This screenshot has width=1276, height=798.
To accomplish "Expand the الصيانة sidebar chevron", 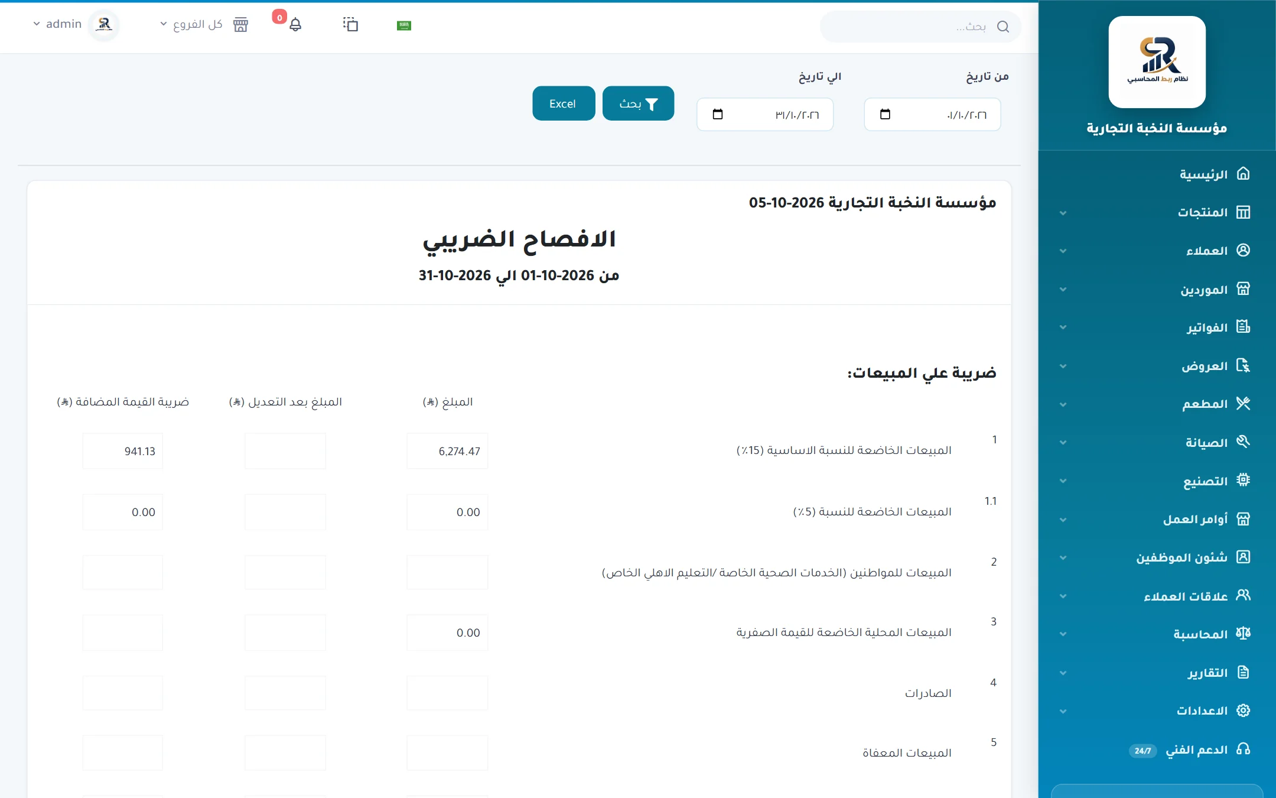I will pyautogui.click(x=1063, y=443).
